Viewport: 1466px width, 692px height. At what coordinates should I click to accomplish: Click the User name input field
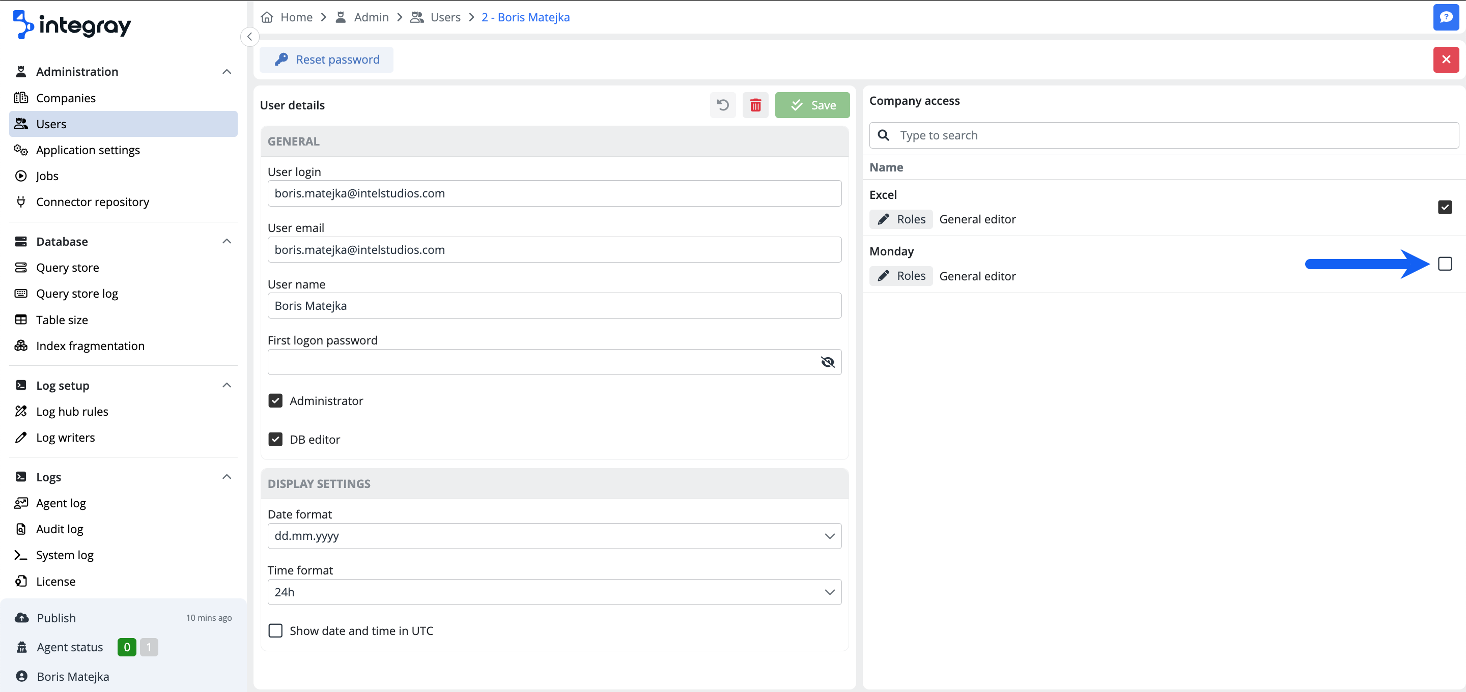(554, 306)
